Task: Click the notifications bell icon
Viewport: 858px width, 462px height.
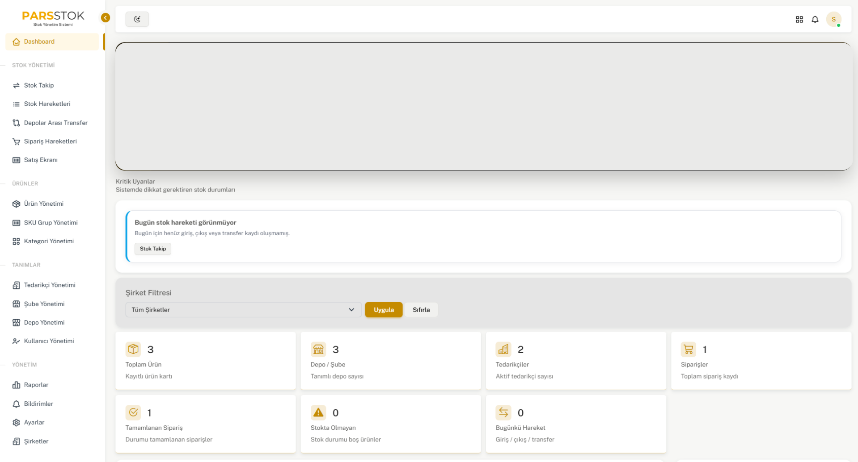Action: pos(815,20)
